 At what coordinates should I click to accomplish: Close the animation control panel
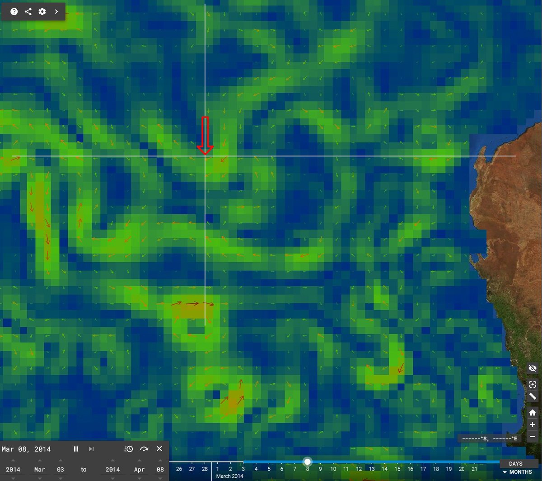(159, 449)
